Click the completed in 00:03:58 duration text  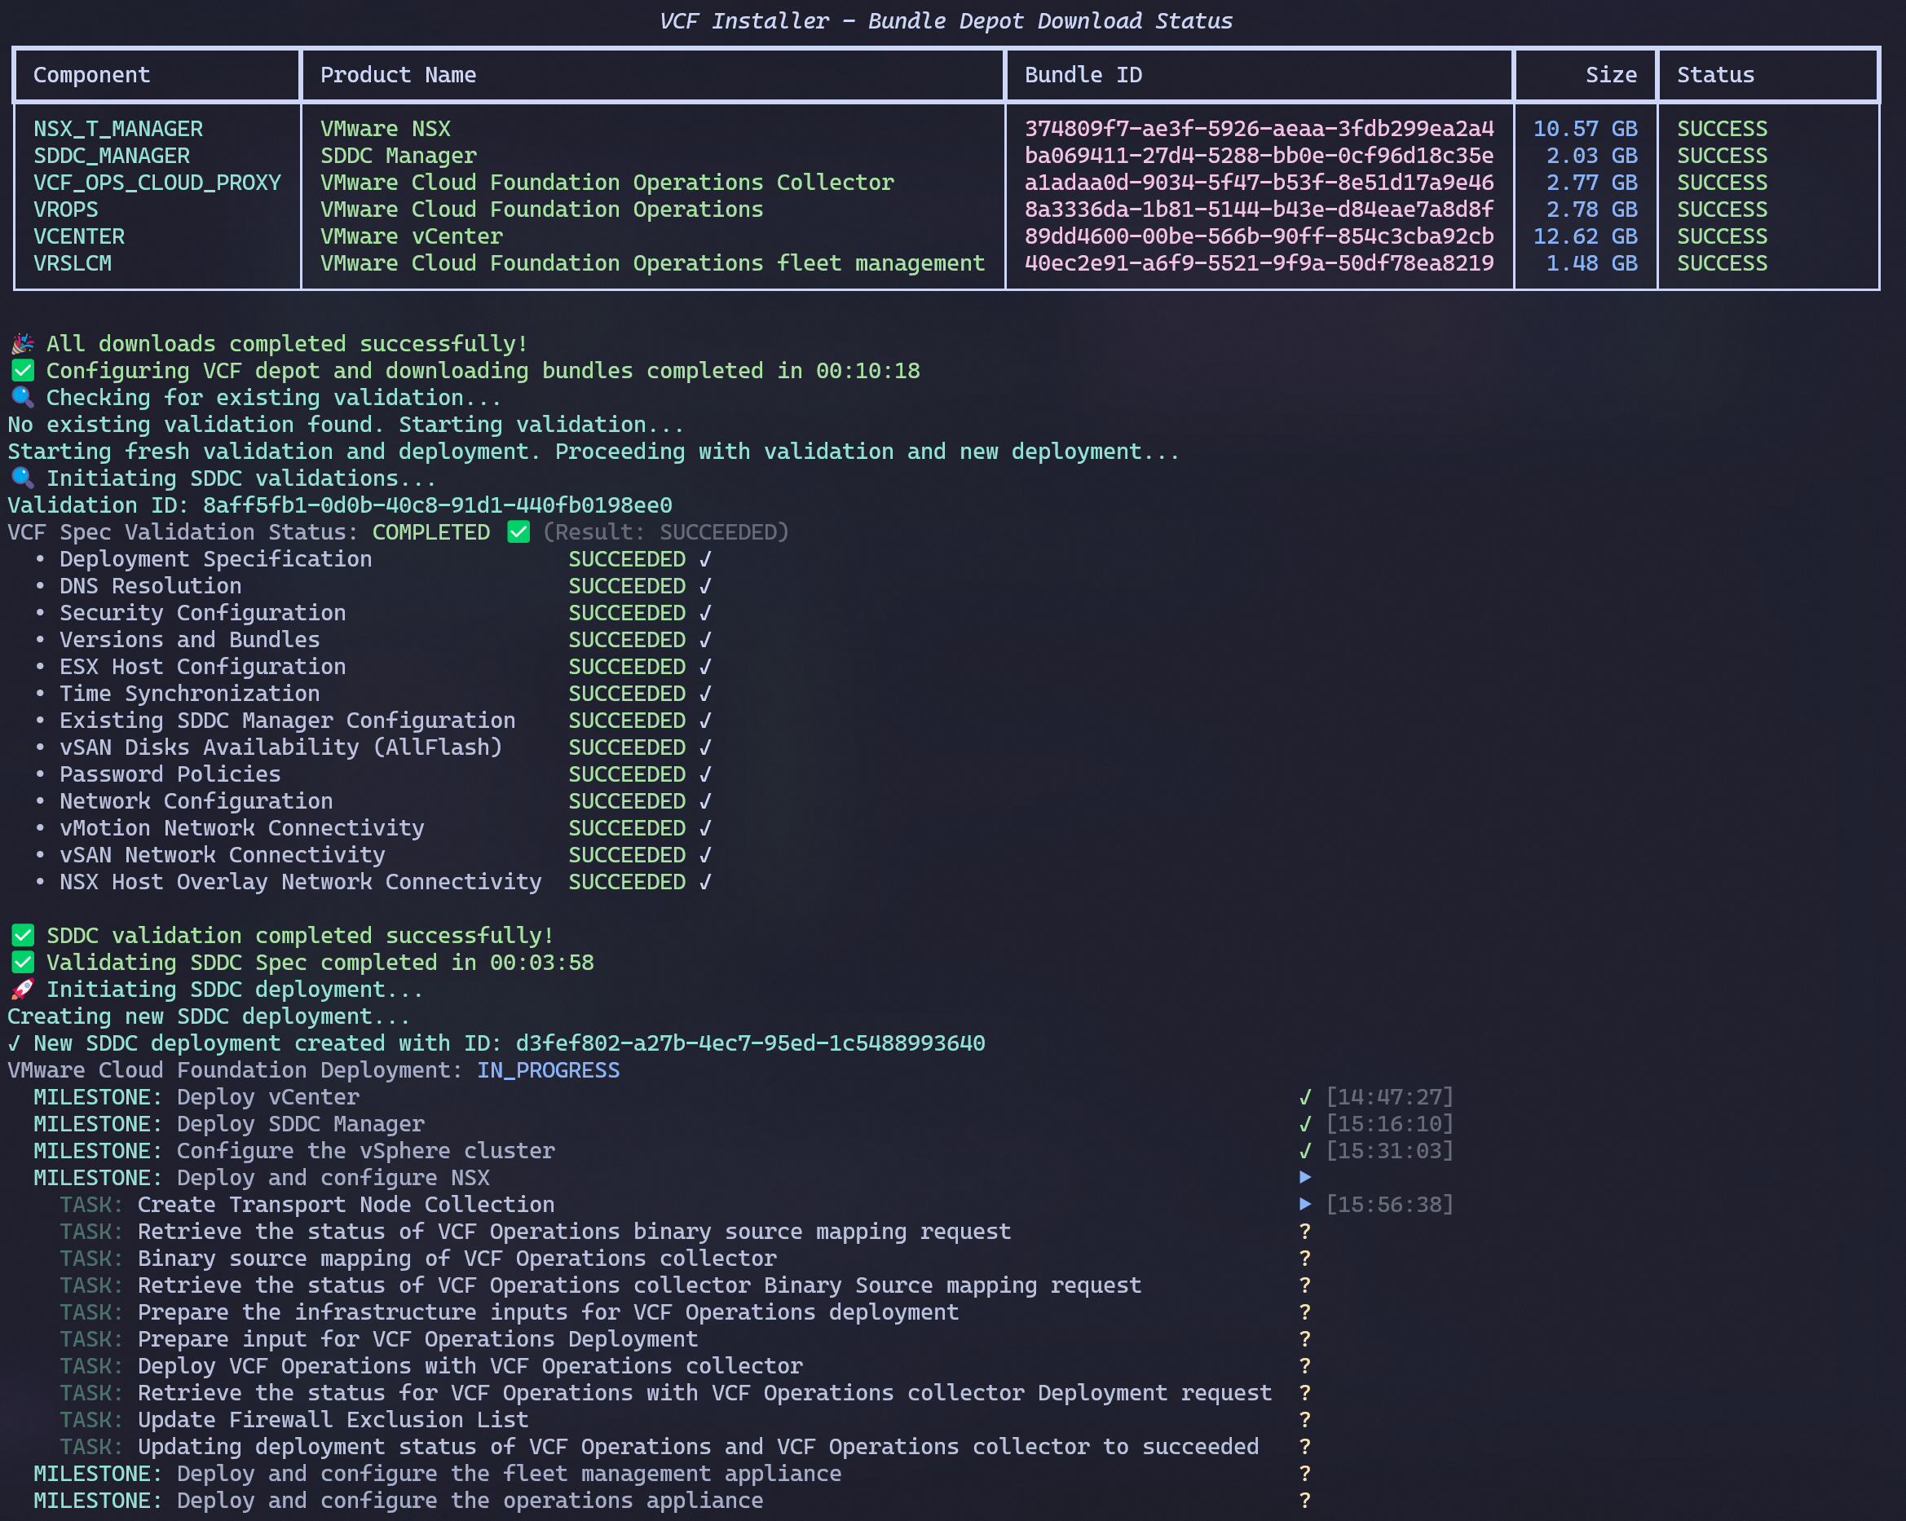click(457, 963)
